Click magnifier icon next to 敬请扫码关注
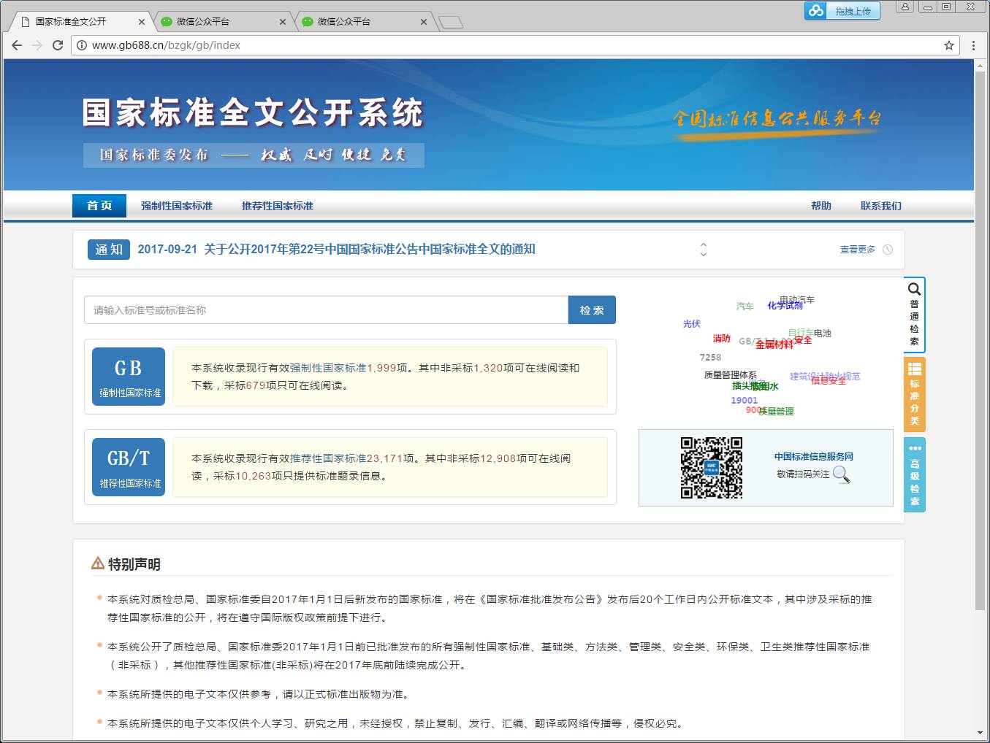The height and width of the screenshot is (743, 990). tap(841, 474)
